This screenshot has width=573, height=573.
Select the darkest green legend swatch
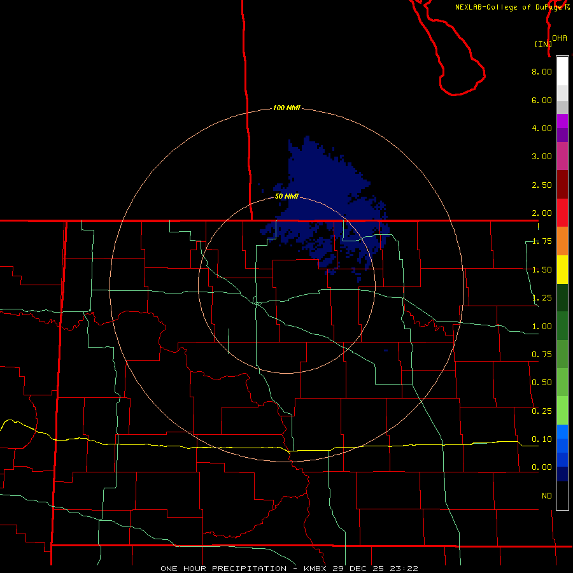562,297
